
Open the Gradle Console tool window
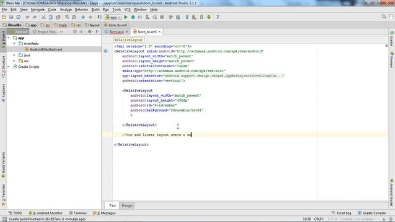[x=372, y=213]
